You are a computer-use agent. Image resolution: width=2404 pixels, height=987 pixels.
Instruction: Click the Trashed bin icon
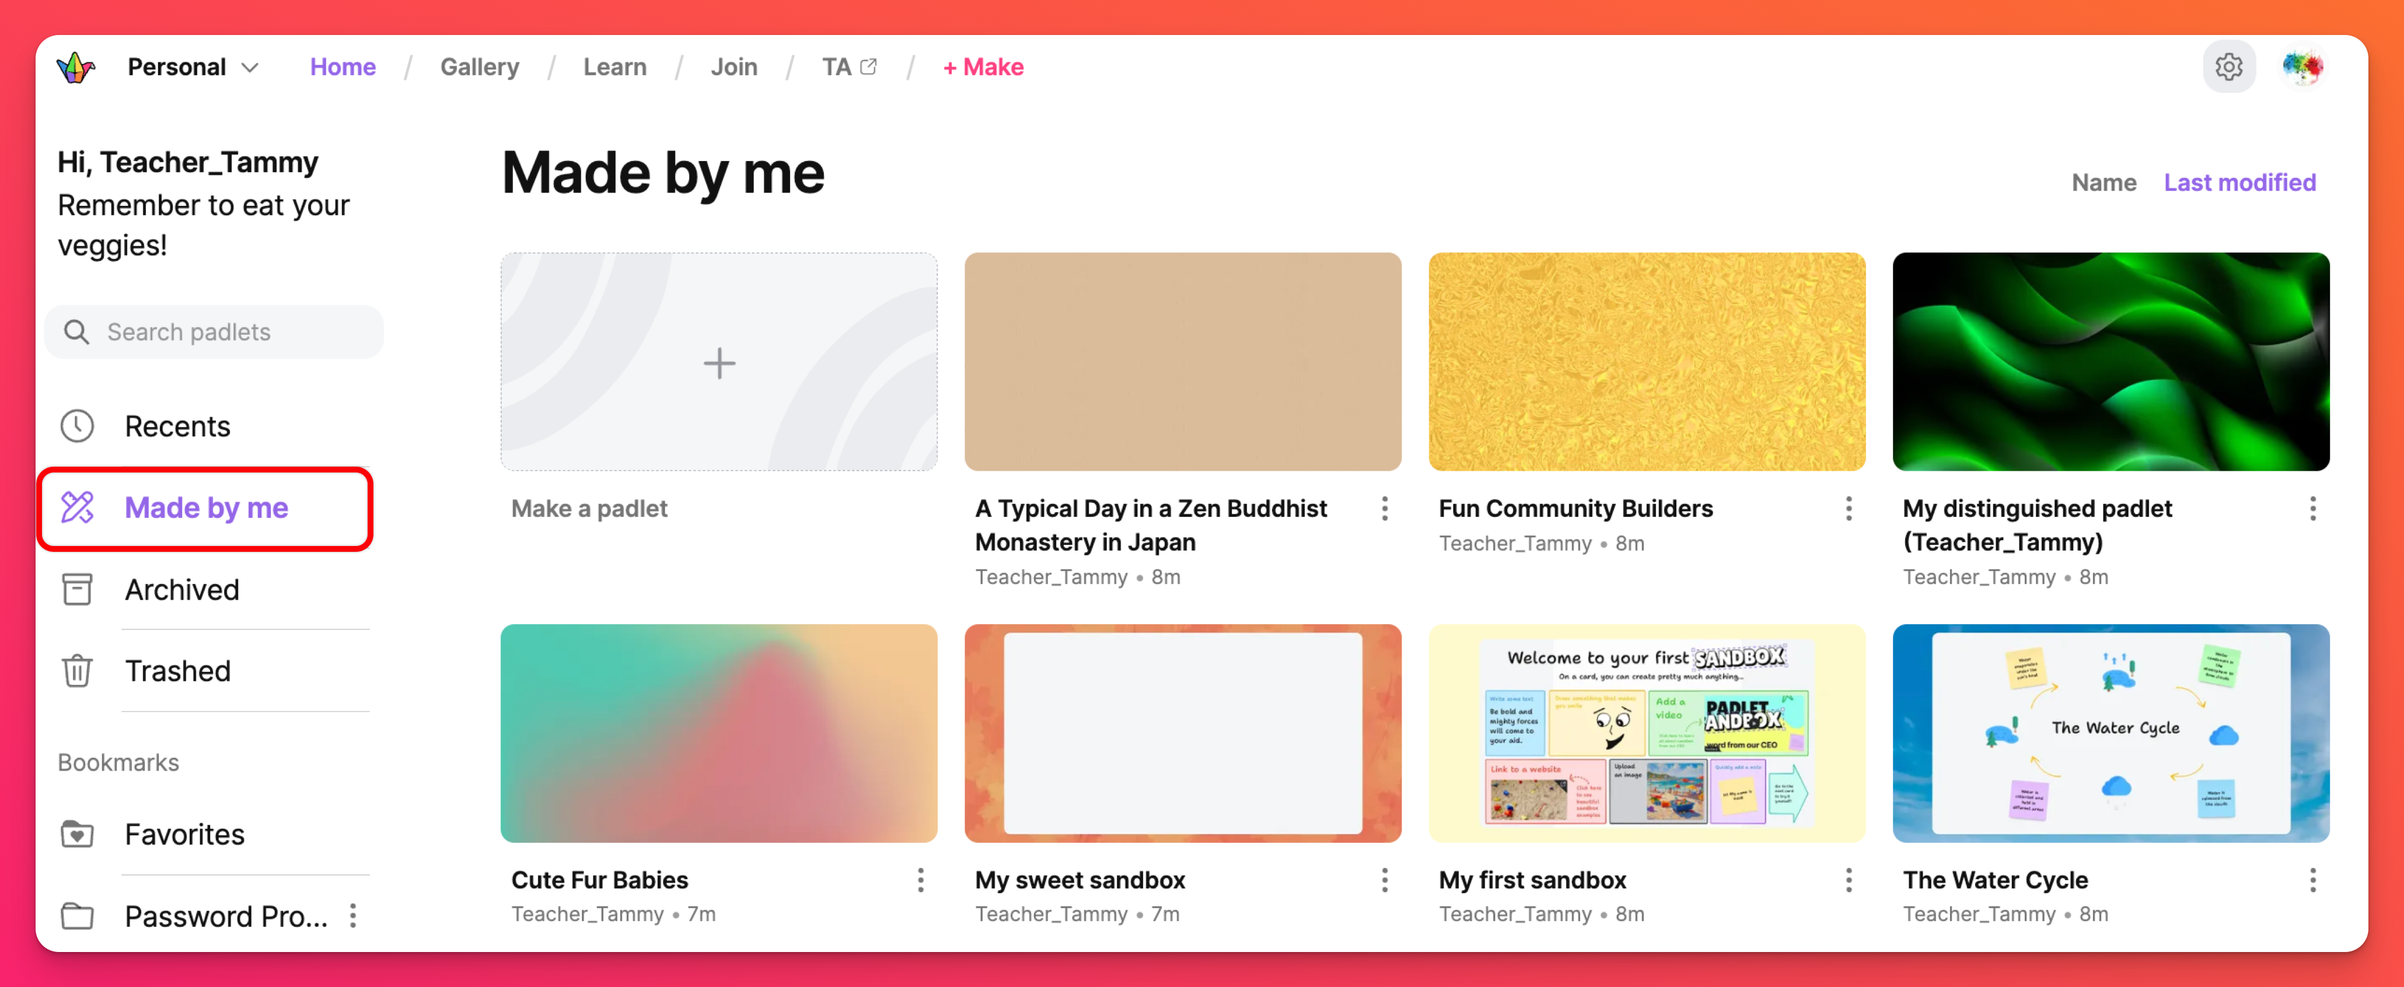[78, 671]
